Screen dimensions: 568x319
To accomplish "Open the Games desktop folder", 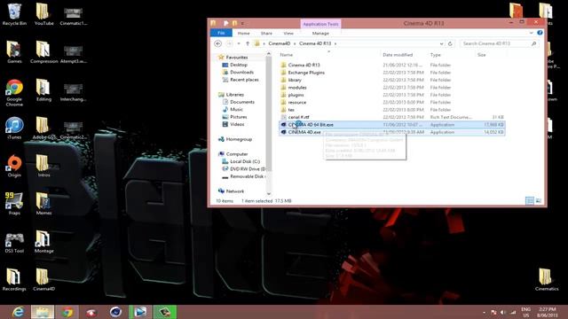I will [x=14, y=52].
